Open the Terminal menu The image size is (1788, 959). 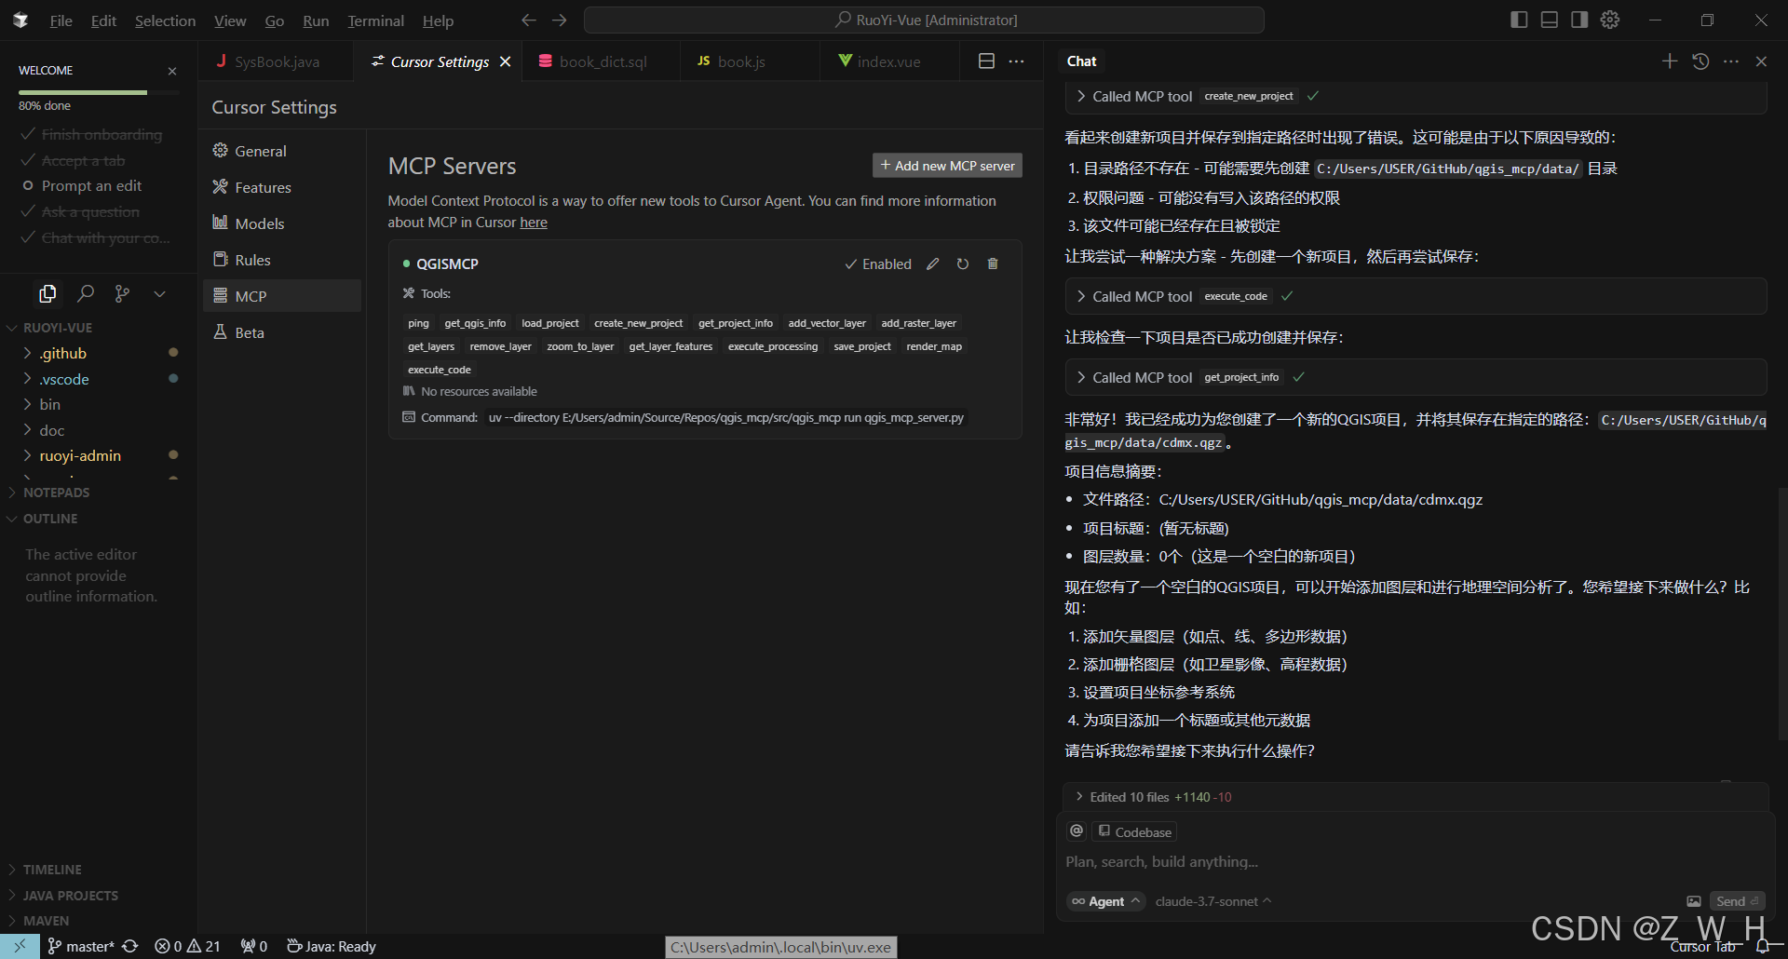click(375, 20)
